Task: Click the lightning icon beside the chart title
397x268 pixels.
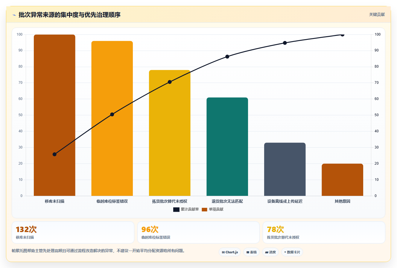Action: tap(14, 15)
